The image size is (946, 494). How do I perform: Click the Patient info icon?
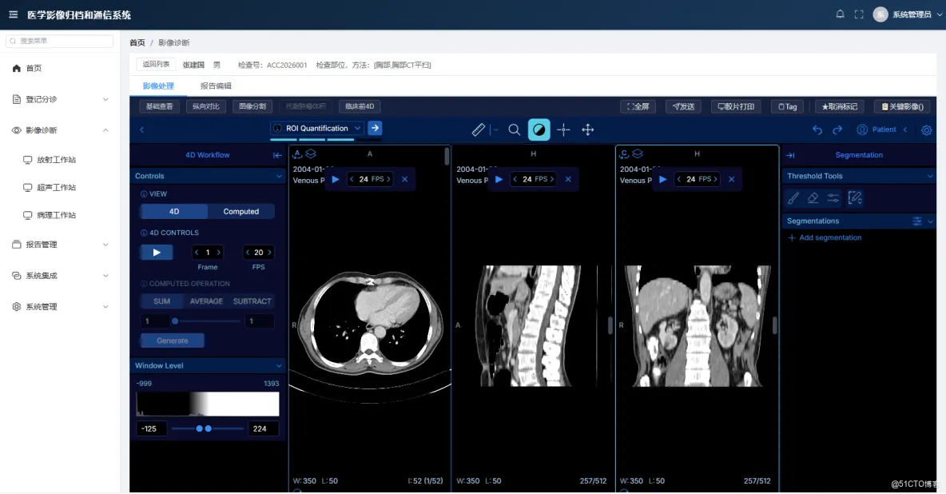click(862, 129)
